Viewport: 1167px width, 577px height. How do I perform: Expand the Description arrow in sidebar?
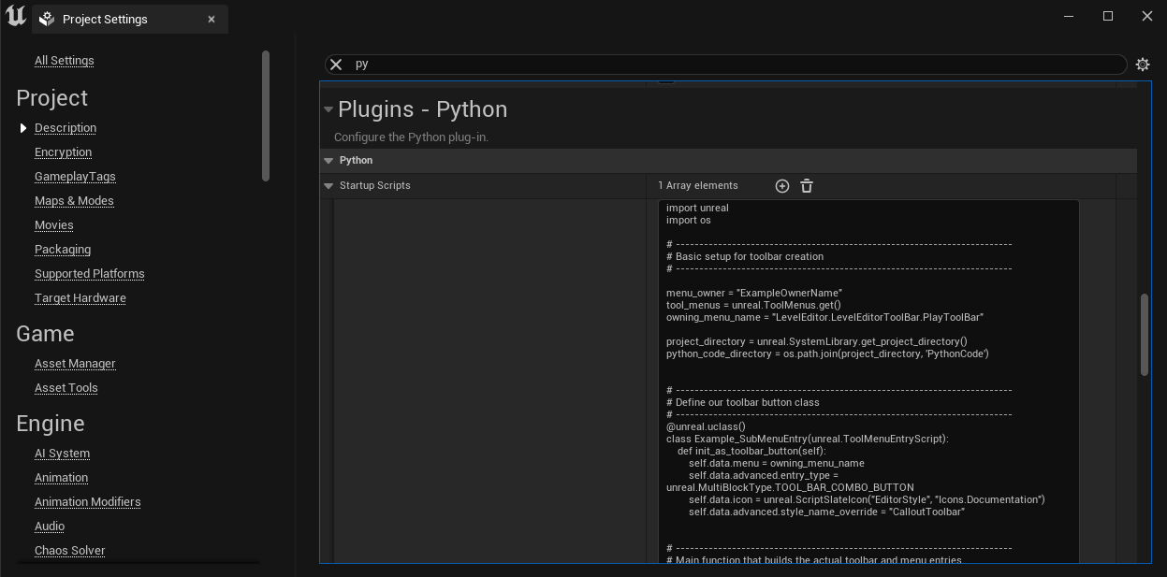click(23, 128)
